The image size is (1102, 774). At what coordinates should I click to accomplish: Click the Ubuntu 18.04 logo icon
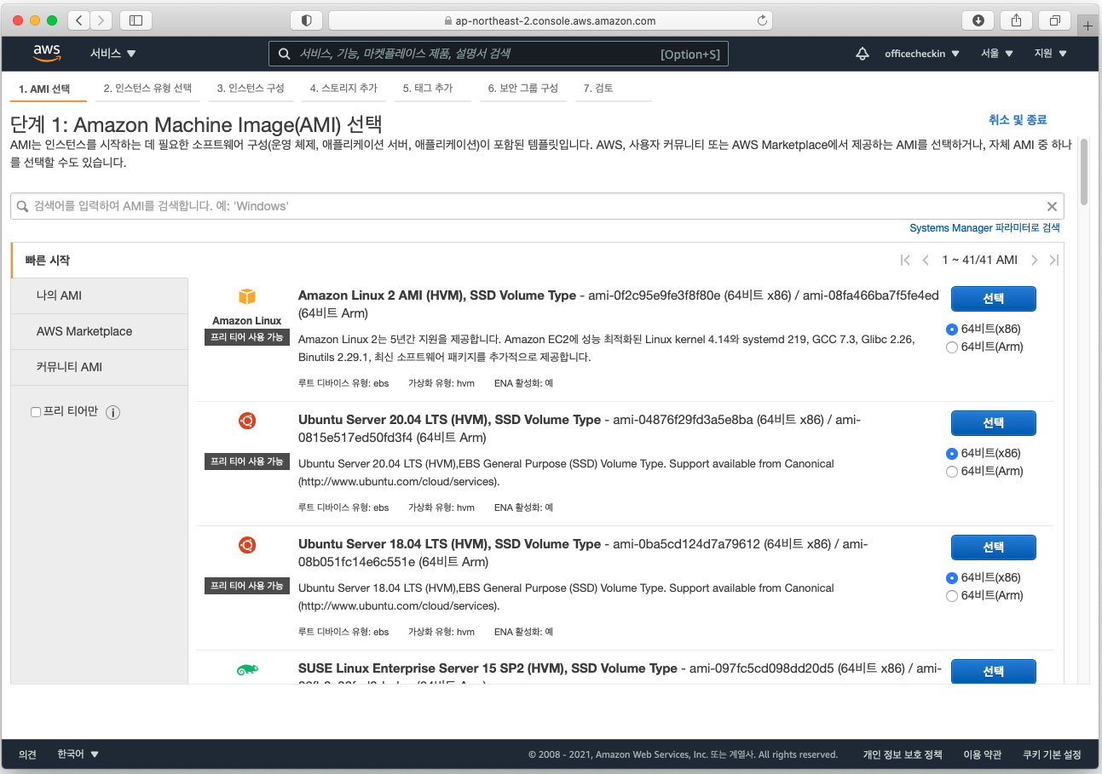[246, 545]
